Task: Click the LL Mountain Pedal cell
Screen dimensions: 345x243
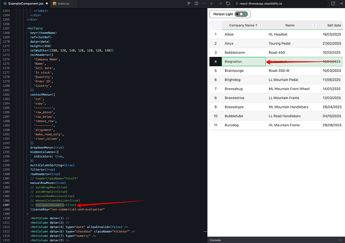Action: pos(292,80)
